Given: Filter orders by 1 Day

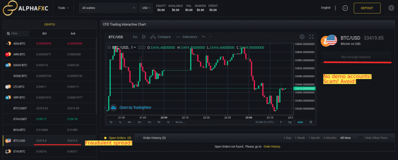Looking at the screenshot, I should [287, 138].
